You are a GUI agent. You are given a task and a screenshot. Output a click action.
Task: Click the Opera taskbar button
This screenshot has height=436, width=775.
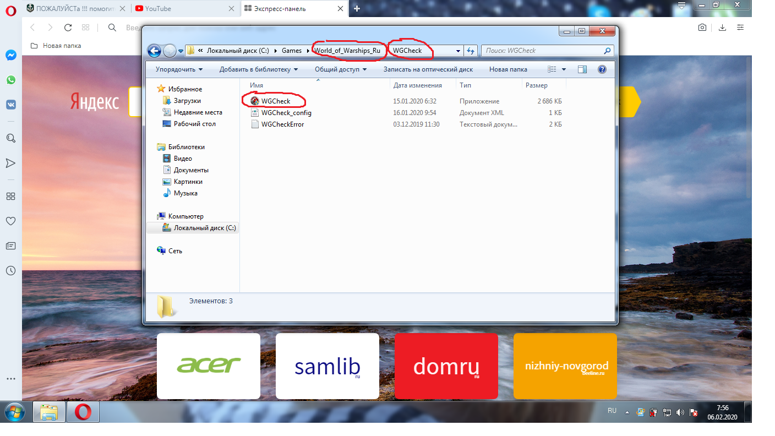click(x=83, y=412)
